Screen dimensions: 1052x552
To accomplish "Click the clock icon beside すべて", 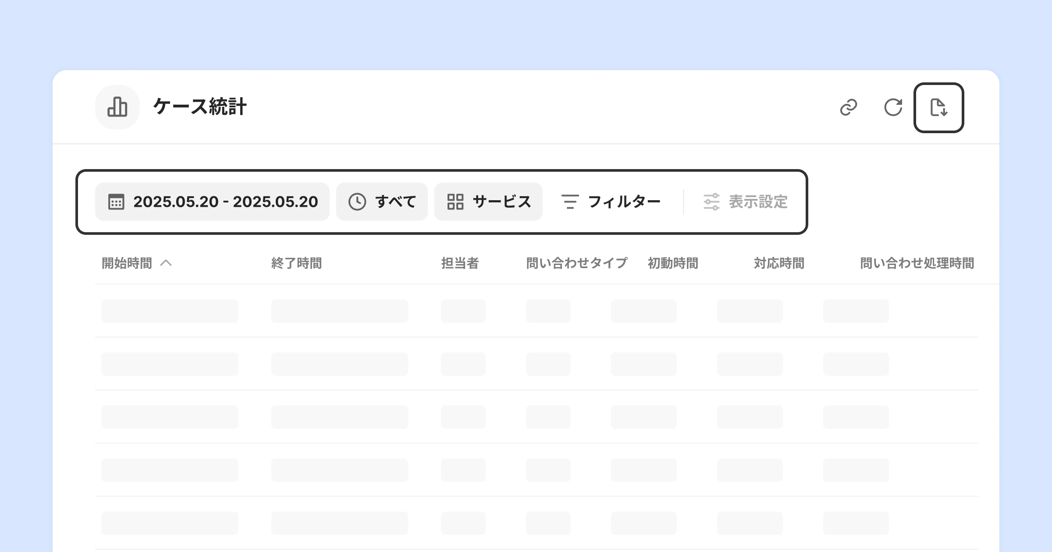I will (357, 202).
